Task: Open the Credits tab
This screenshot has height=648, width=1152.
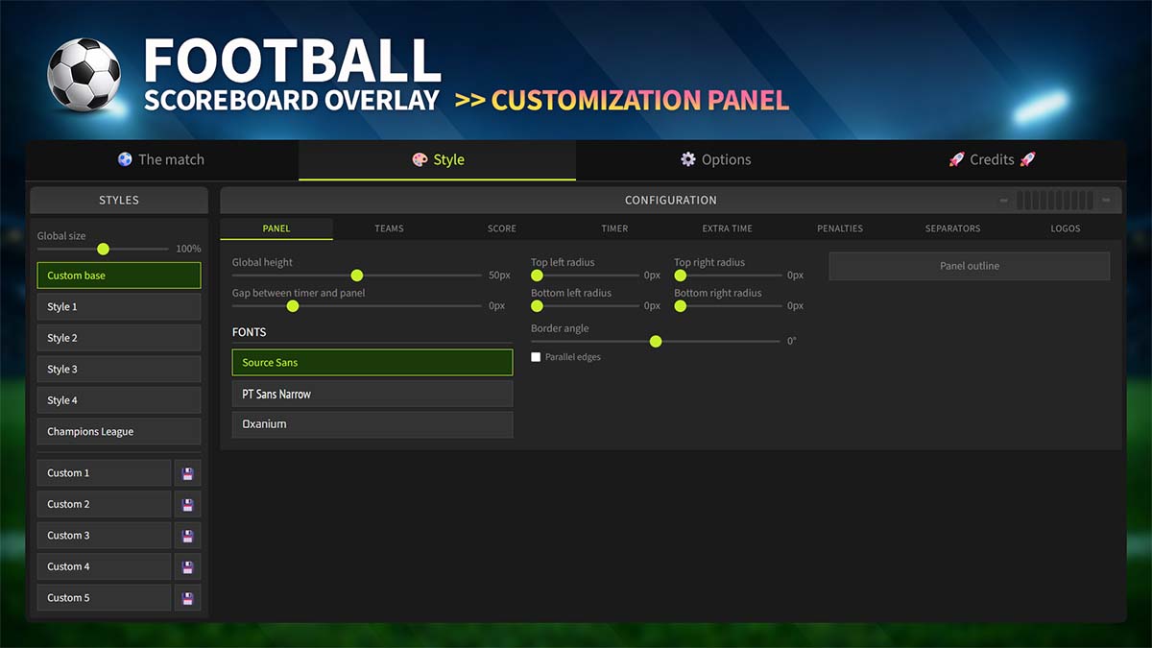Action: tap(992, 160)
